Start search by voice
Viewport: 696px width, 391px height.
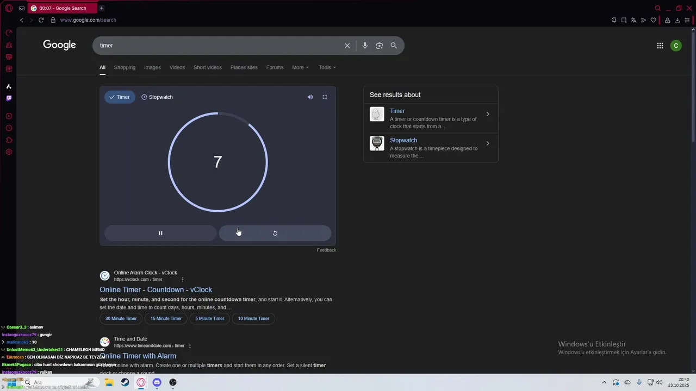[x=365, y=46]
